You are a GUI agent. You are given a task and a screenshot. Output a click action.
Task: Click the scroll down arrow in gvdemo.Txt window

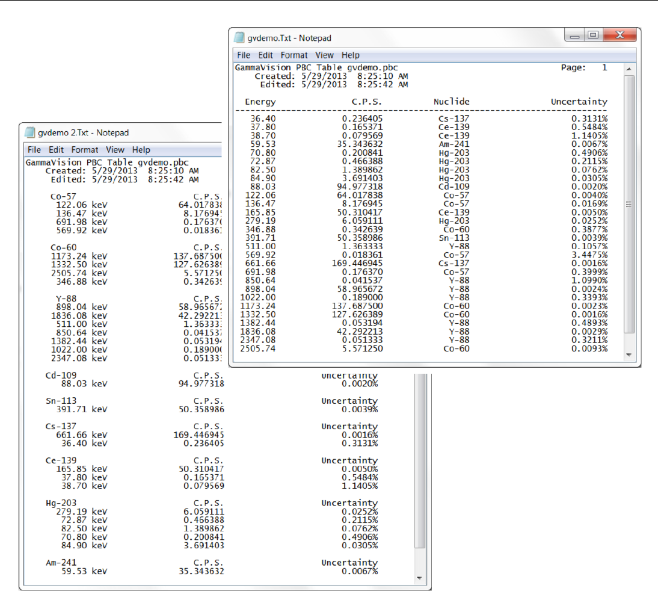(630, 355)
